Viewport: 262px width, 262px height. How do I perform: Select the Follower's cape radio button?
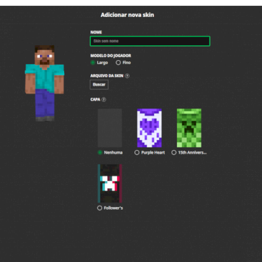[x=100, y=208]
